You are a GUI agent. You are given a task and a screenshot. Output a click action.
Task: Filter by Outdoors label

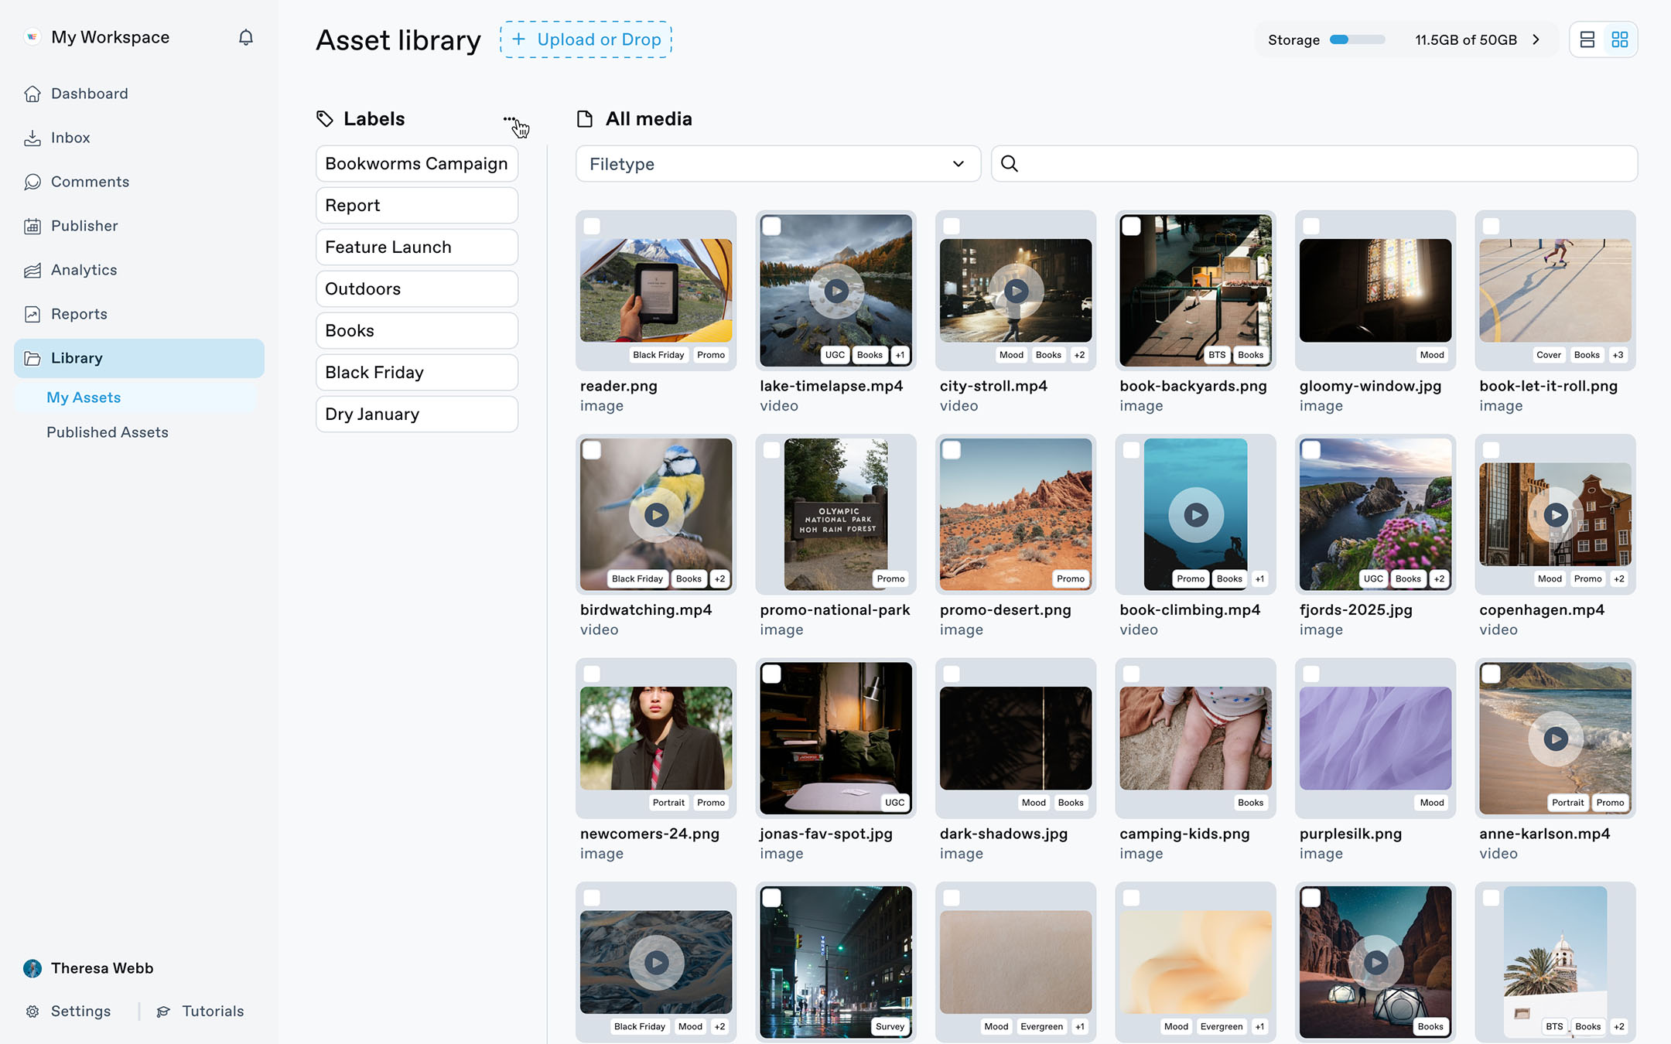point(417,289)
